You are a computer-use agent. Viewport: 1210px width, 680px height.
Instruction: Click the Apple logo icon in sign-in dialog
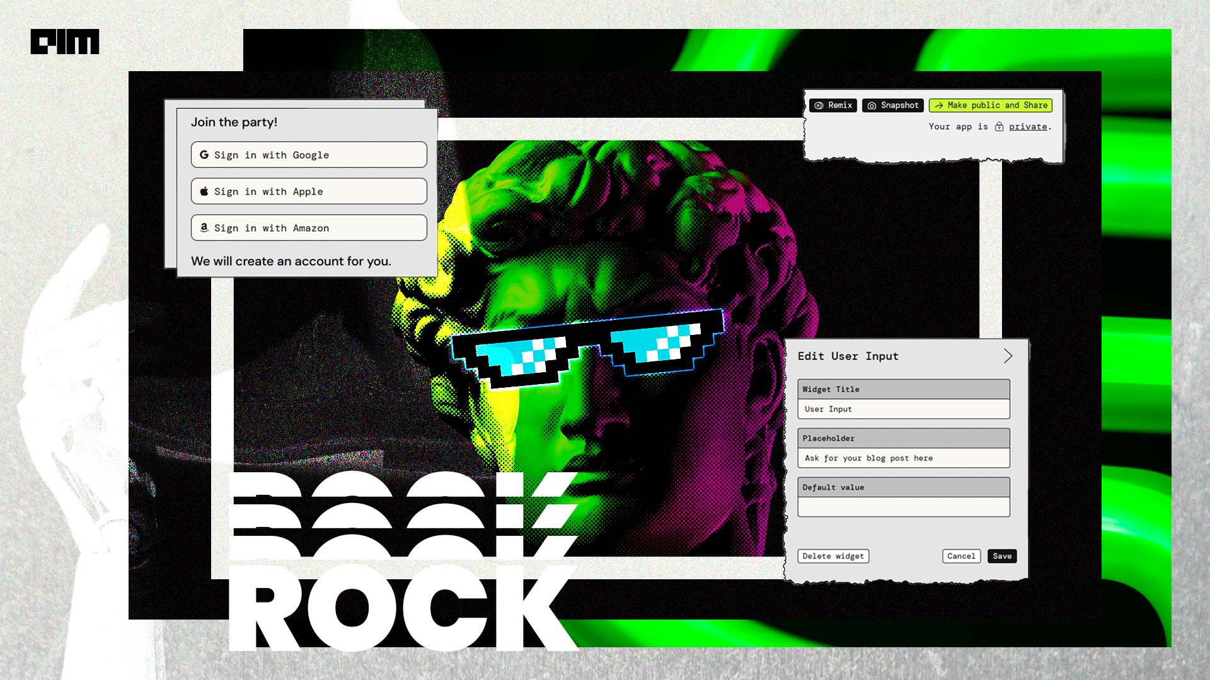[x=203, y=191]
